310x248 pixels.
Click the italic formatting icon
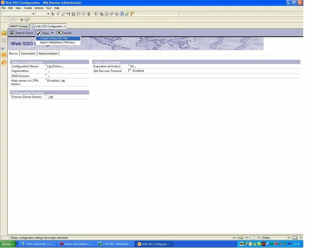tap(58, 14)
